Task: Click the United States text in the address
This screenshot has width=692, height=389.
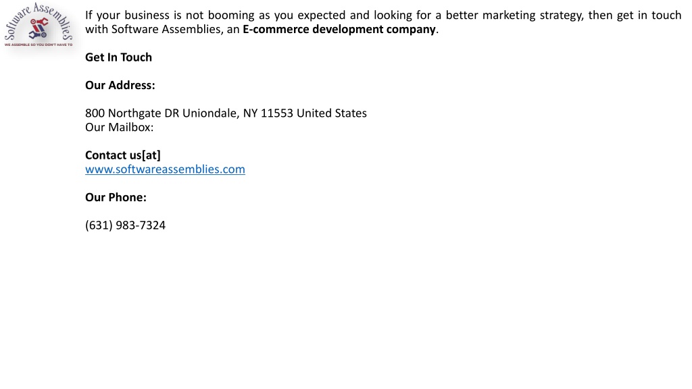Action: (x=331, y=113)
